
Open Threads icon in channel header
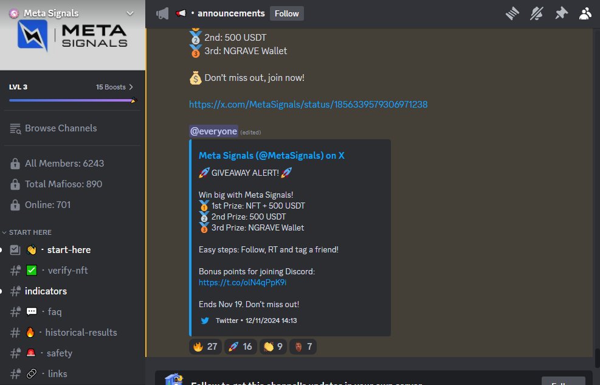click(512, 13)
